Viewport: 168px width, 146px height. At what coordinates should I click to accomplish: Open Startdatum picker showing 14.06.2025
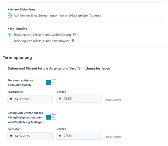coord(30,99)
